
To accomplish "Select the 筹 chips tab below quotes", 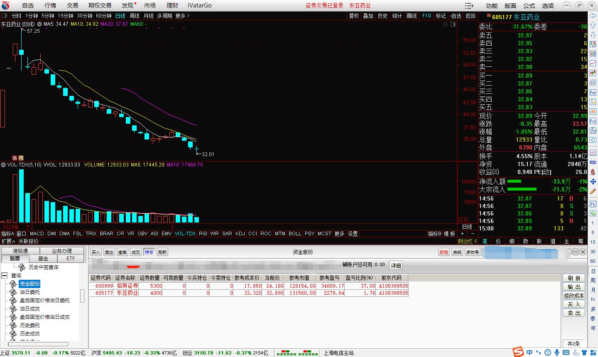I will pyautogui.click(x=581, y=241).
